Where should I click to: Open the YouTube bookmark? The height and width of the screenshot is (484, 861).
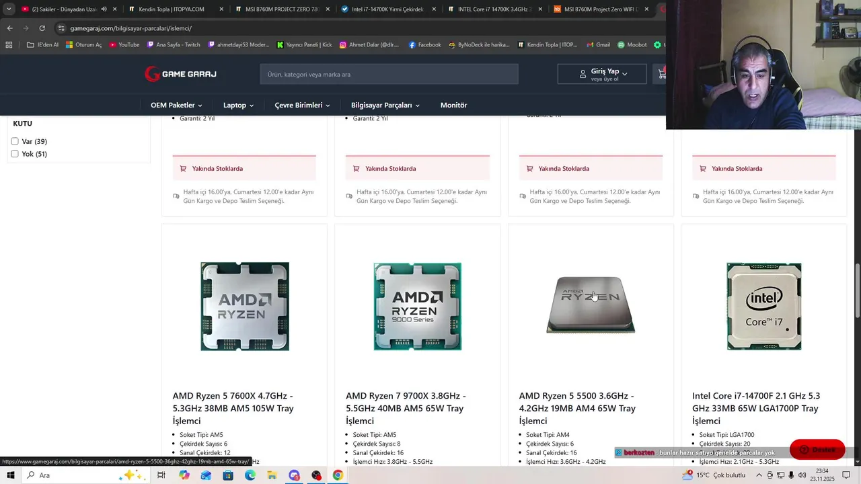pyautogui.click(x=124, y=45)
